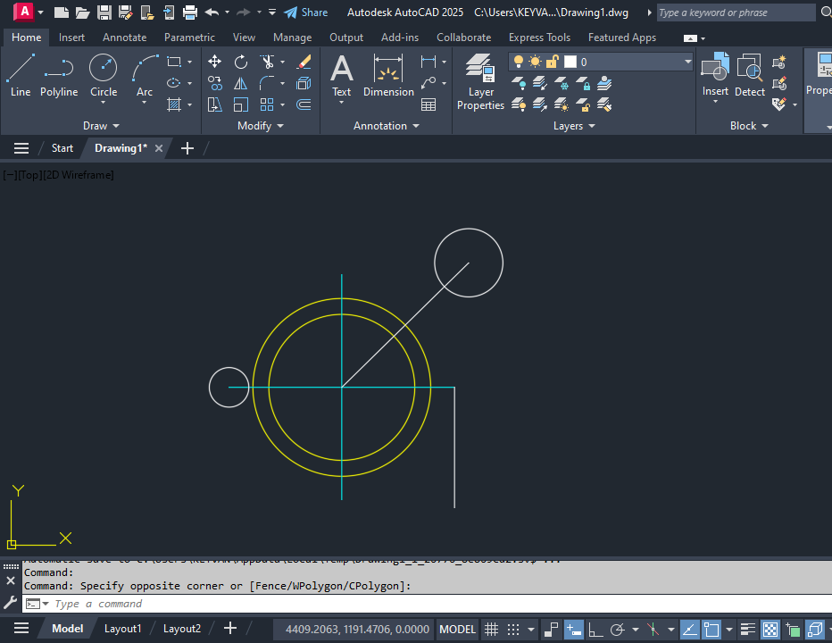Select the Rotate tool
Screen dimensions: 832x643
pos(241,62)
